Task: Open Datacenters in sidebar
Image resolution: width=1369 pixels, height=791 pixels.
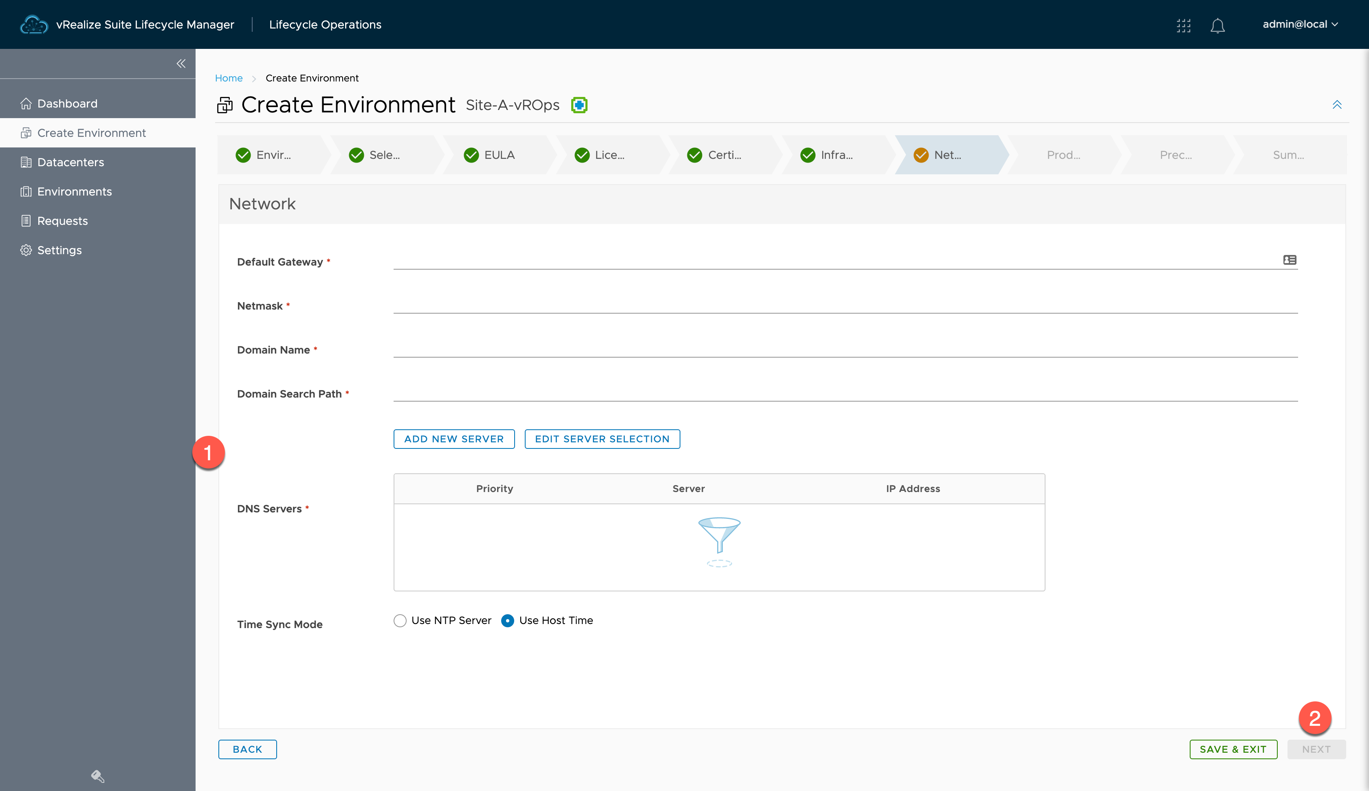Action: click(98, 162)
